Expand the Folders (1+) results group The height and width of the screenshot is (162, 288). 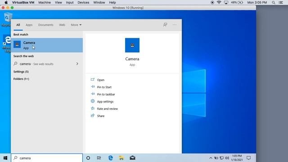[21, 79]
